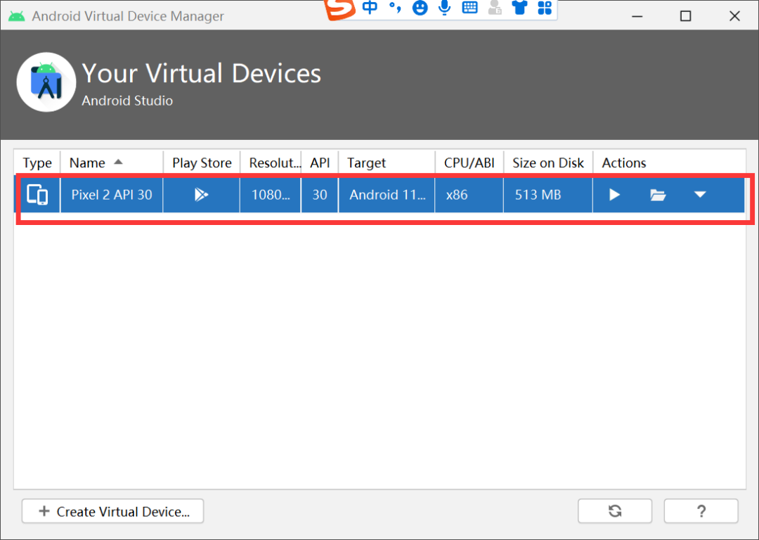
Task: Click the Play Store column header
Action: [x=202, y=162]
